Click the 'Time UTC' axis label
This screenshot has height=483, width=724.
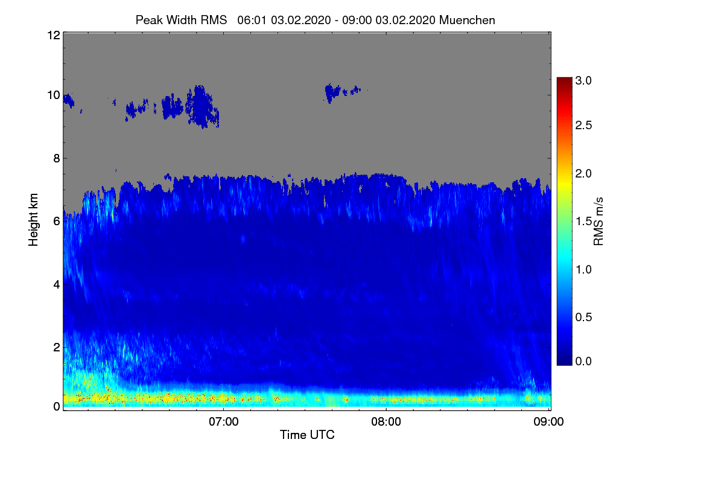point(307,435)
